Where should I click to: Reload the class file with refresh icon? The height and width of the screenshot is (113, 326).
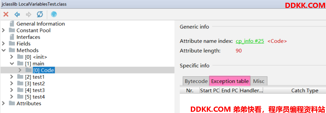(x=40, y=14)
